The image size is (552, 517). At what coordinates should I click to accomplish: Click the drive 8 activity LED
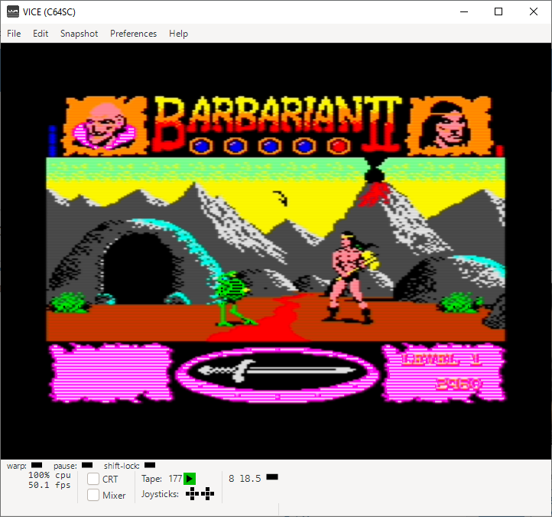(x=272, y=477)
